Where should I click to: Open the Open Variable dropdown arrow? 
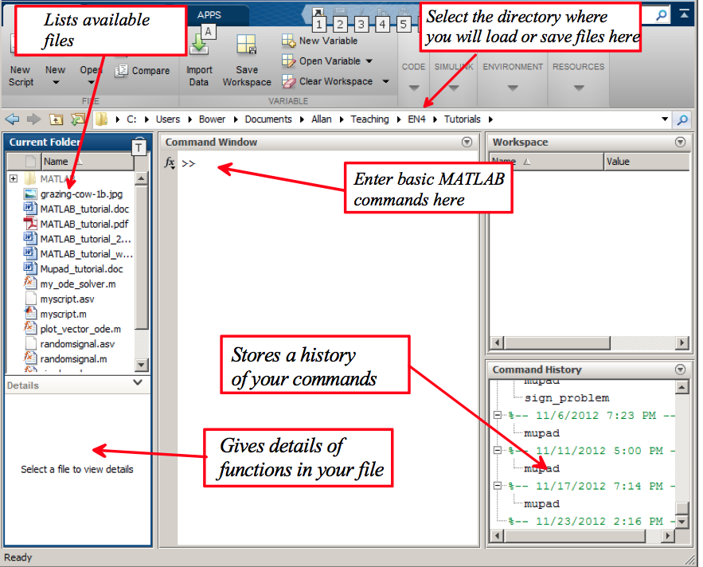pyautogui.click(x=369, y=61)
